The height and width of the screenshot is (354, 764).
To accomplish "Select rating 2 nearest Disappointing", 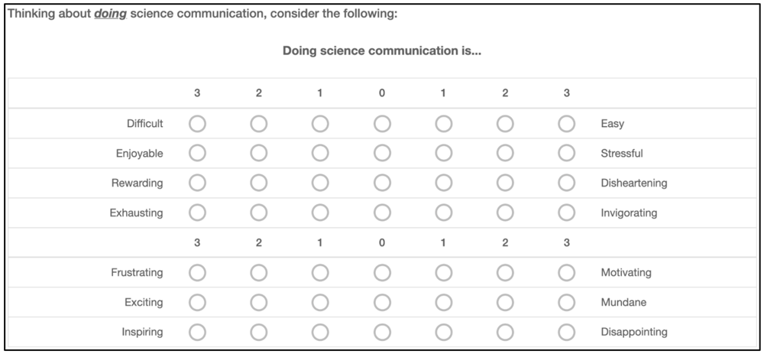I will [x=505, y=332].
